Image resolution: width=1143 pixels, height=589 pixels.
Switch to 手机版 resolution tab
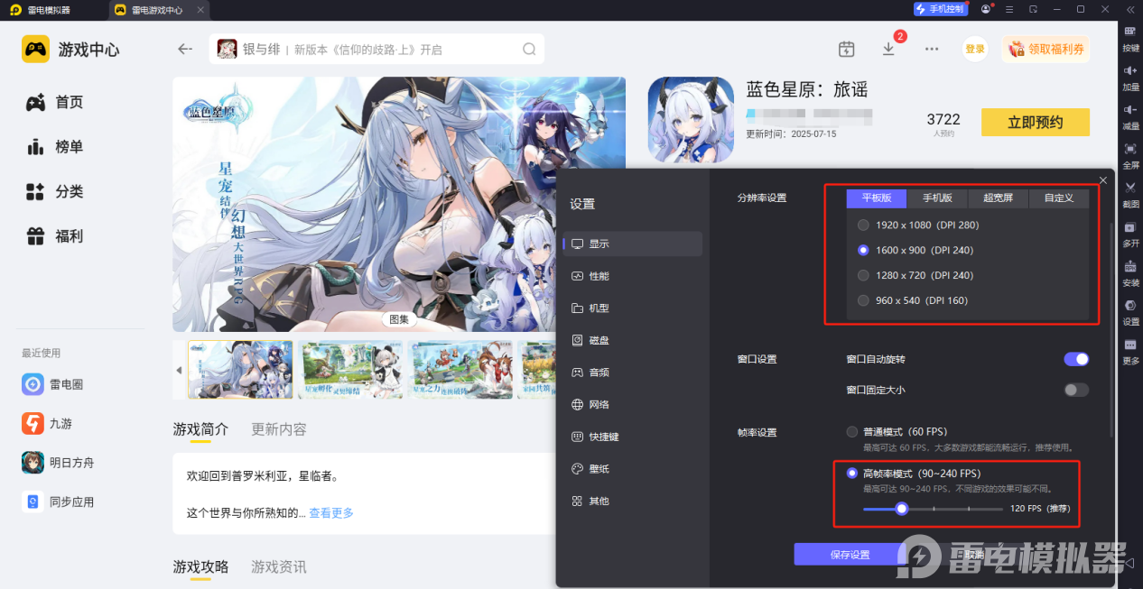tap(936, 198)
